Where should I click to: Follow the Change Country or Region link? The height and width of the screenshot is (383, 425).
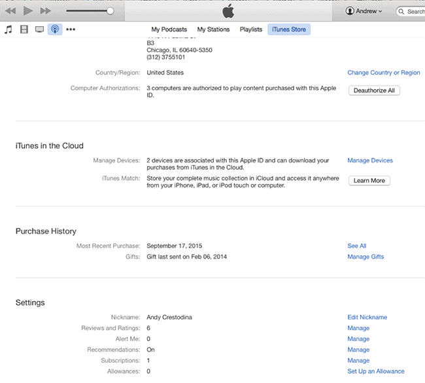pyautogui.click(x=384, y=73)
